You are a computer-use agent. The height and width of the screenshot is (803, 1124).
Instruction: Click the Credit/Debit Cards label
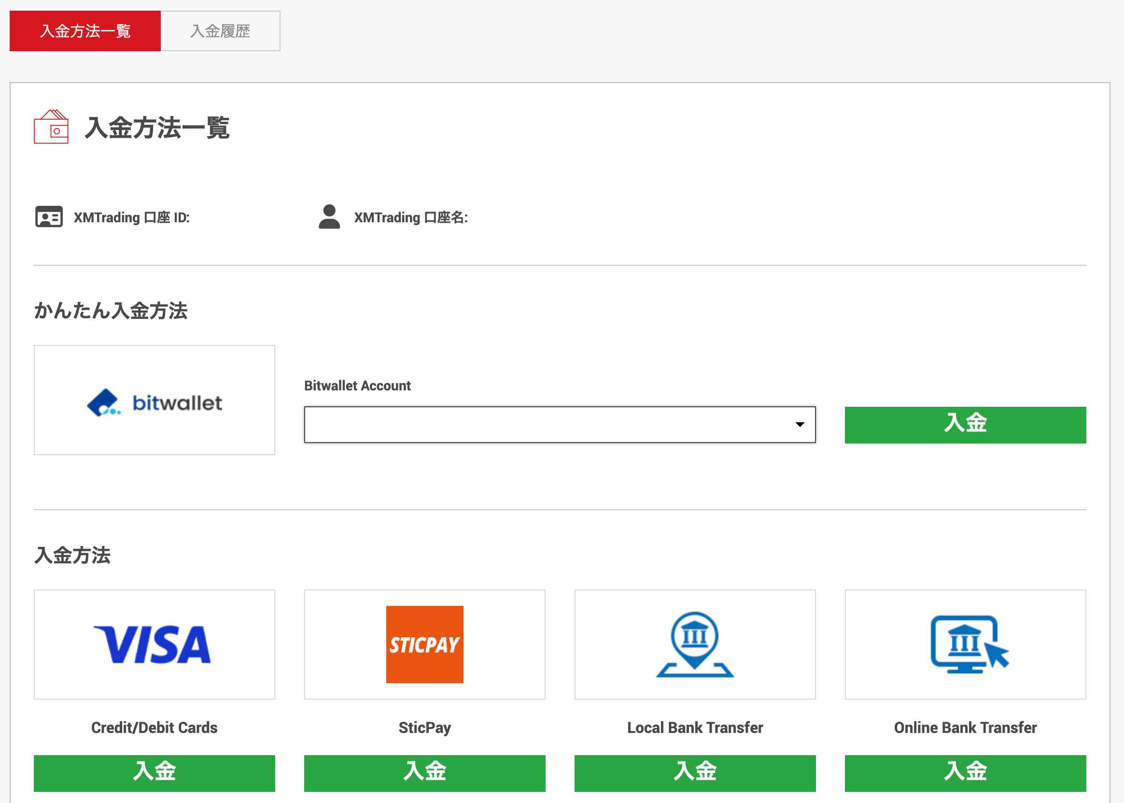(154, 727)
